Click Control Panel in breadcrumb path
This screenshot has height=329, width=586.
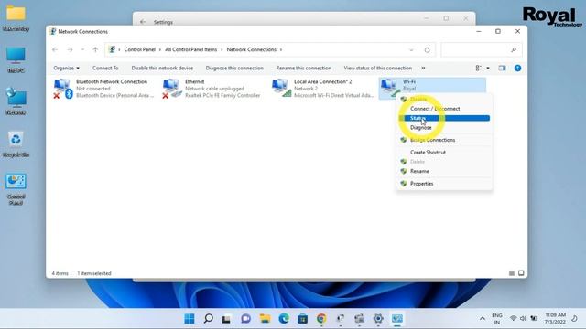pyautogui.click(x=139, y=49)
